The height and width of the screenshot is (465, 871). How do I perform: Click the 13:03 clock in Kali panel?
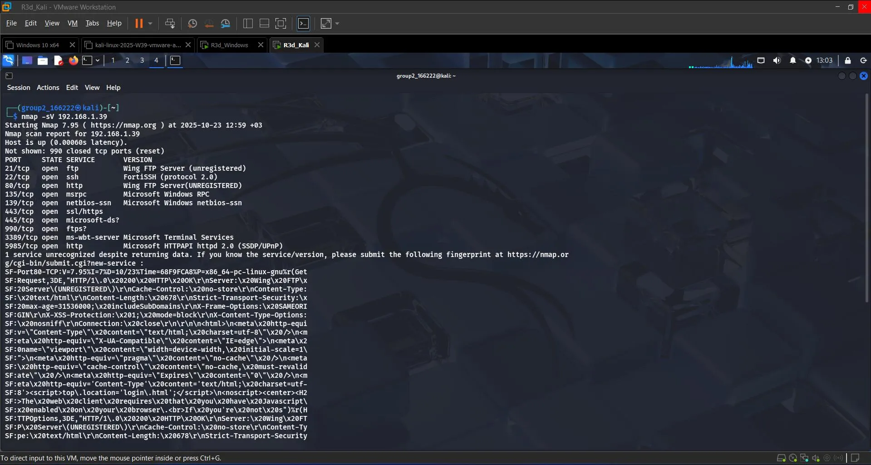point(824,60)
